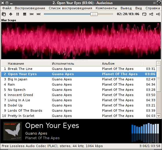Screen dimensions: 162x150
Task: Skip to the next track
Action: coord(39,14)
